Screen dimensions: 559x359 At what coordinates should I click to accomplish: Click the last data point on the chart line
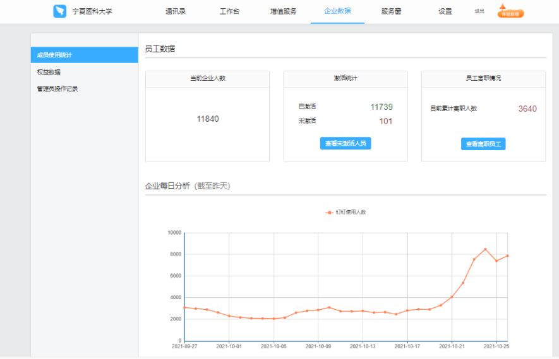[507, 256]
